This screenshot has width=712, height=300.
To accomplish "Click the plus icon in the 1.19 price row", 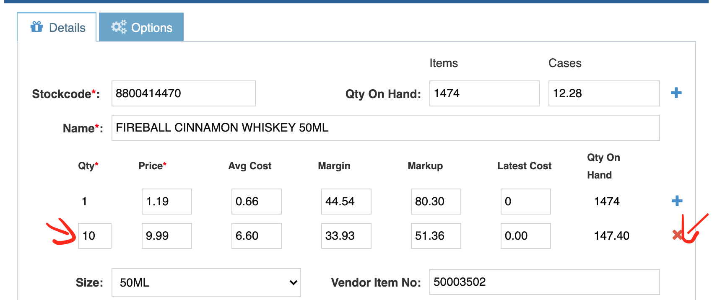I will [x=677, y=201].
